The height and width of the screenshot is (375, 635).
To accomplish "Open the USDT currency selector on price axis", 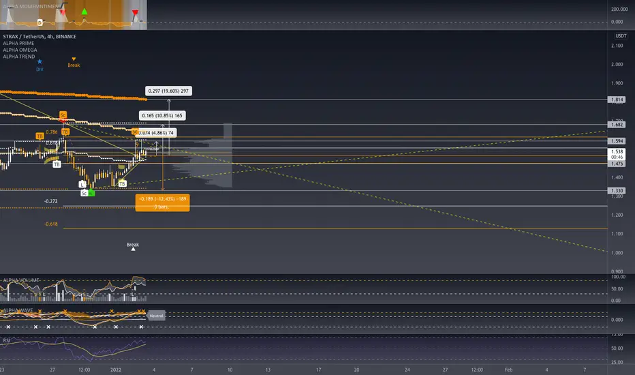I will tap(621, 36).
